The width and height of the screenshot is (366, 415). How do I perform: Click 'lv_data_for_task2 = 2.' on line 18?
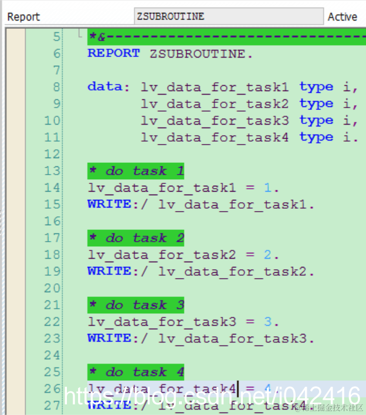click(x=183, y=255)
